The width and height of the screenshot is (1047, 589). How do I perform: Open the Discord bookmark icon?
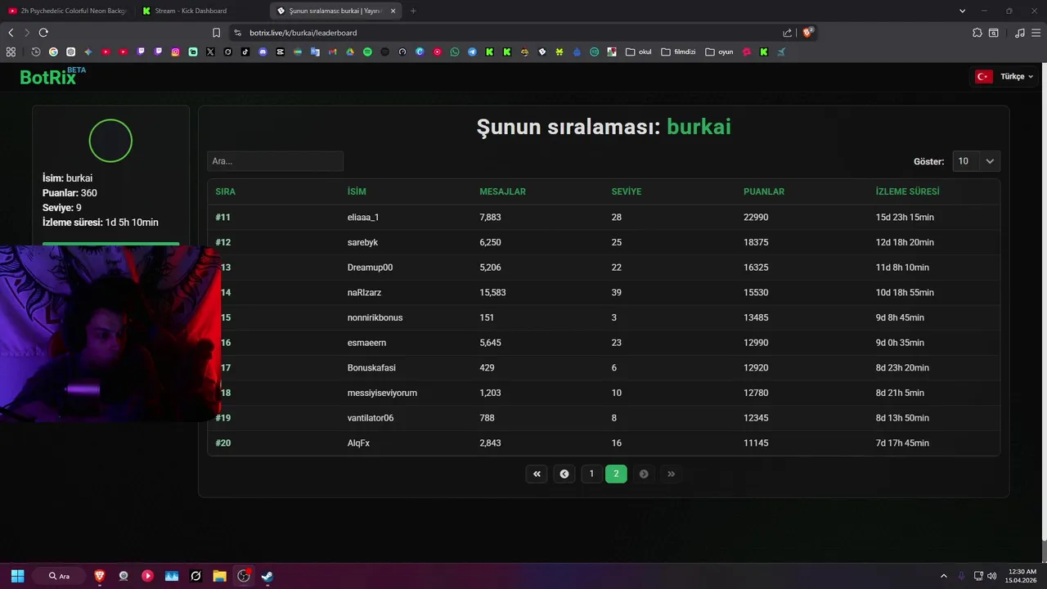click(263, 52)
